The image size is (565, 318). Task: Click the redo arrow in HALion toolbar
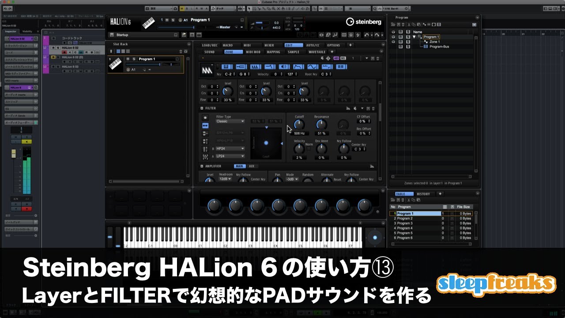377,35
